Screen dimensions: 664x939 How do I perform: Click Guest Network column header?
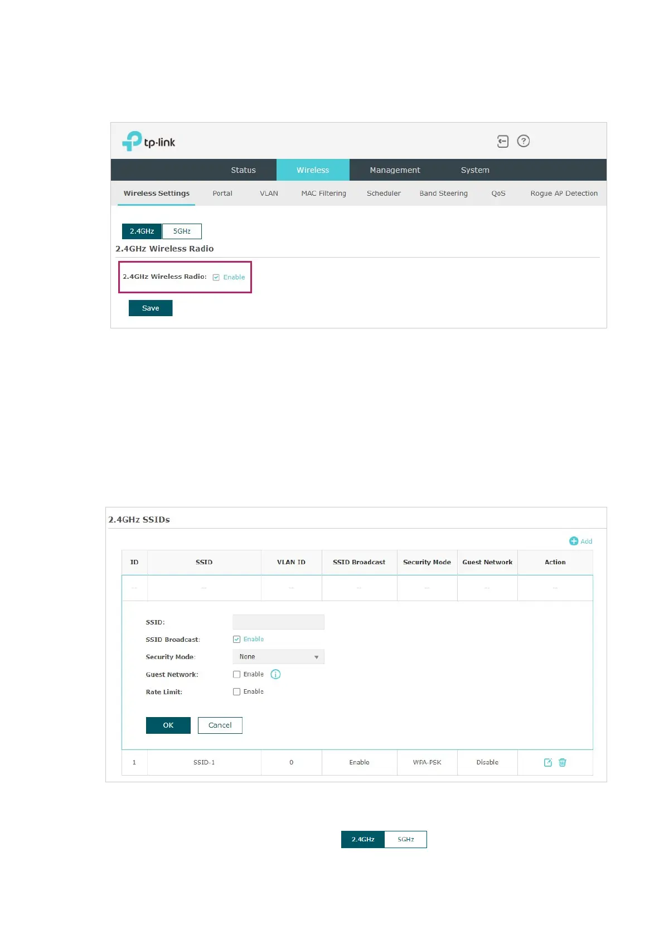(487, 562)
